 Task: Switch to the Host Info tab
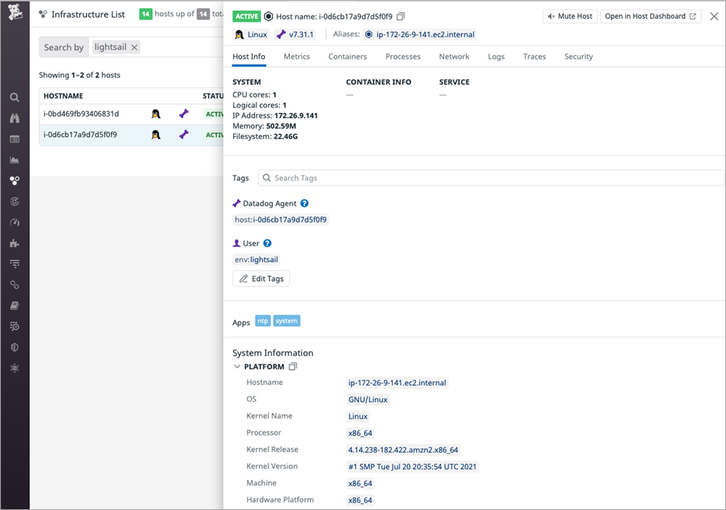pos(248,57)
